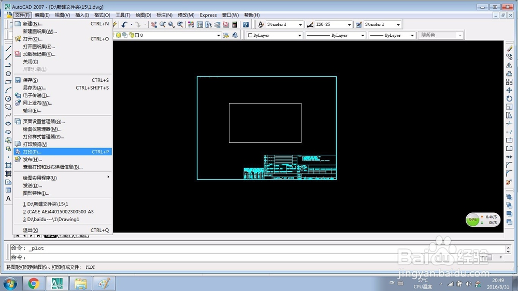
Task: Click the Windows Start button
Action: click(x=10, y=284)
